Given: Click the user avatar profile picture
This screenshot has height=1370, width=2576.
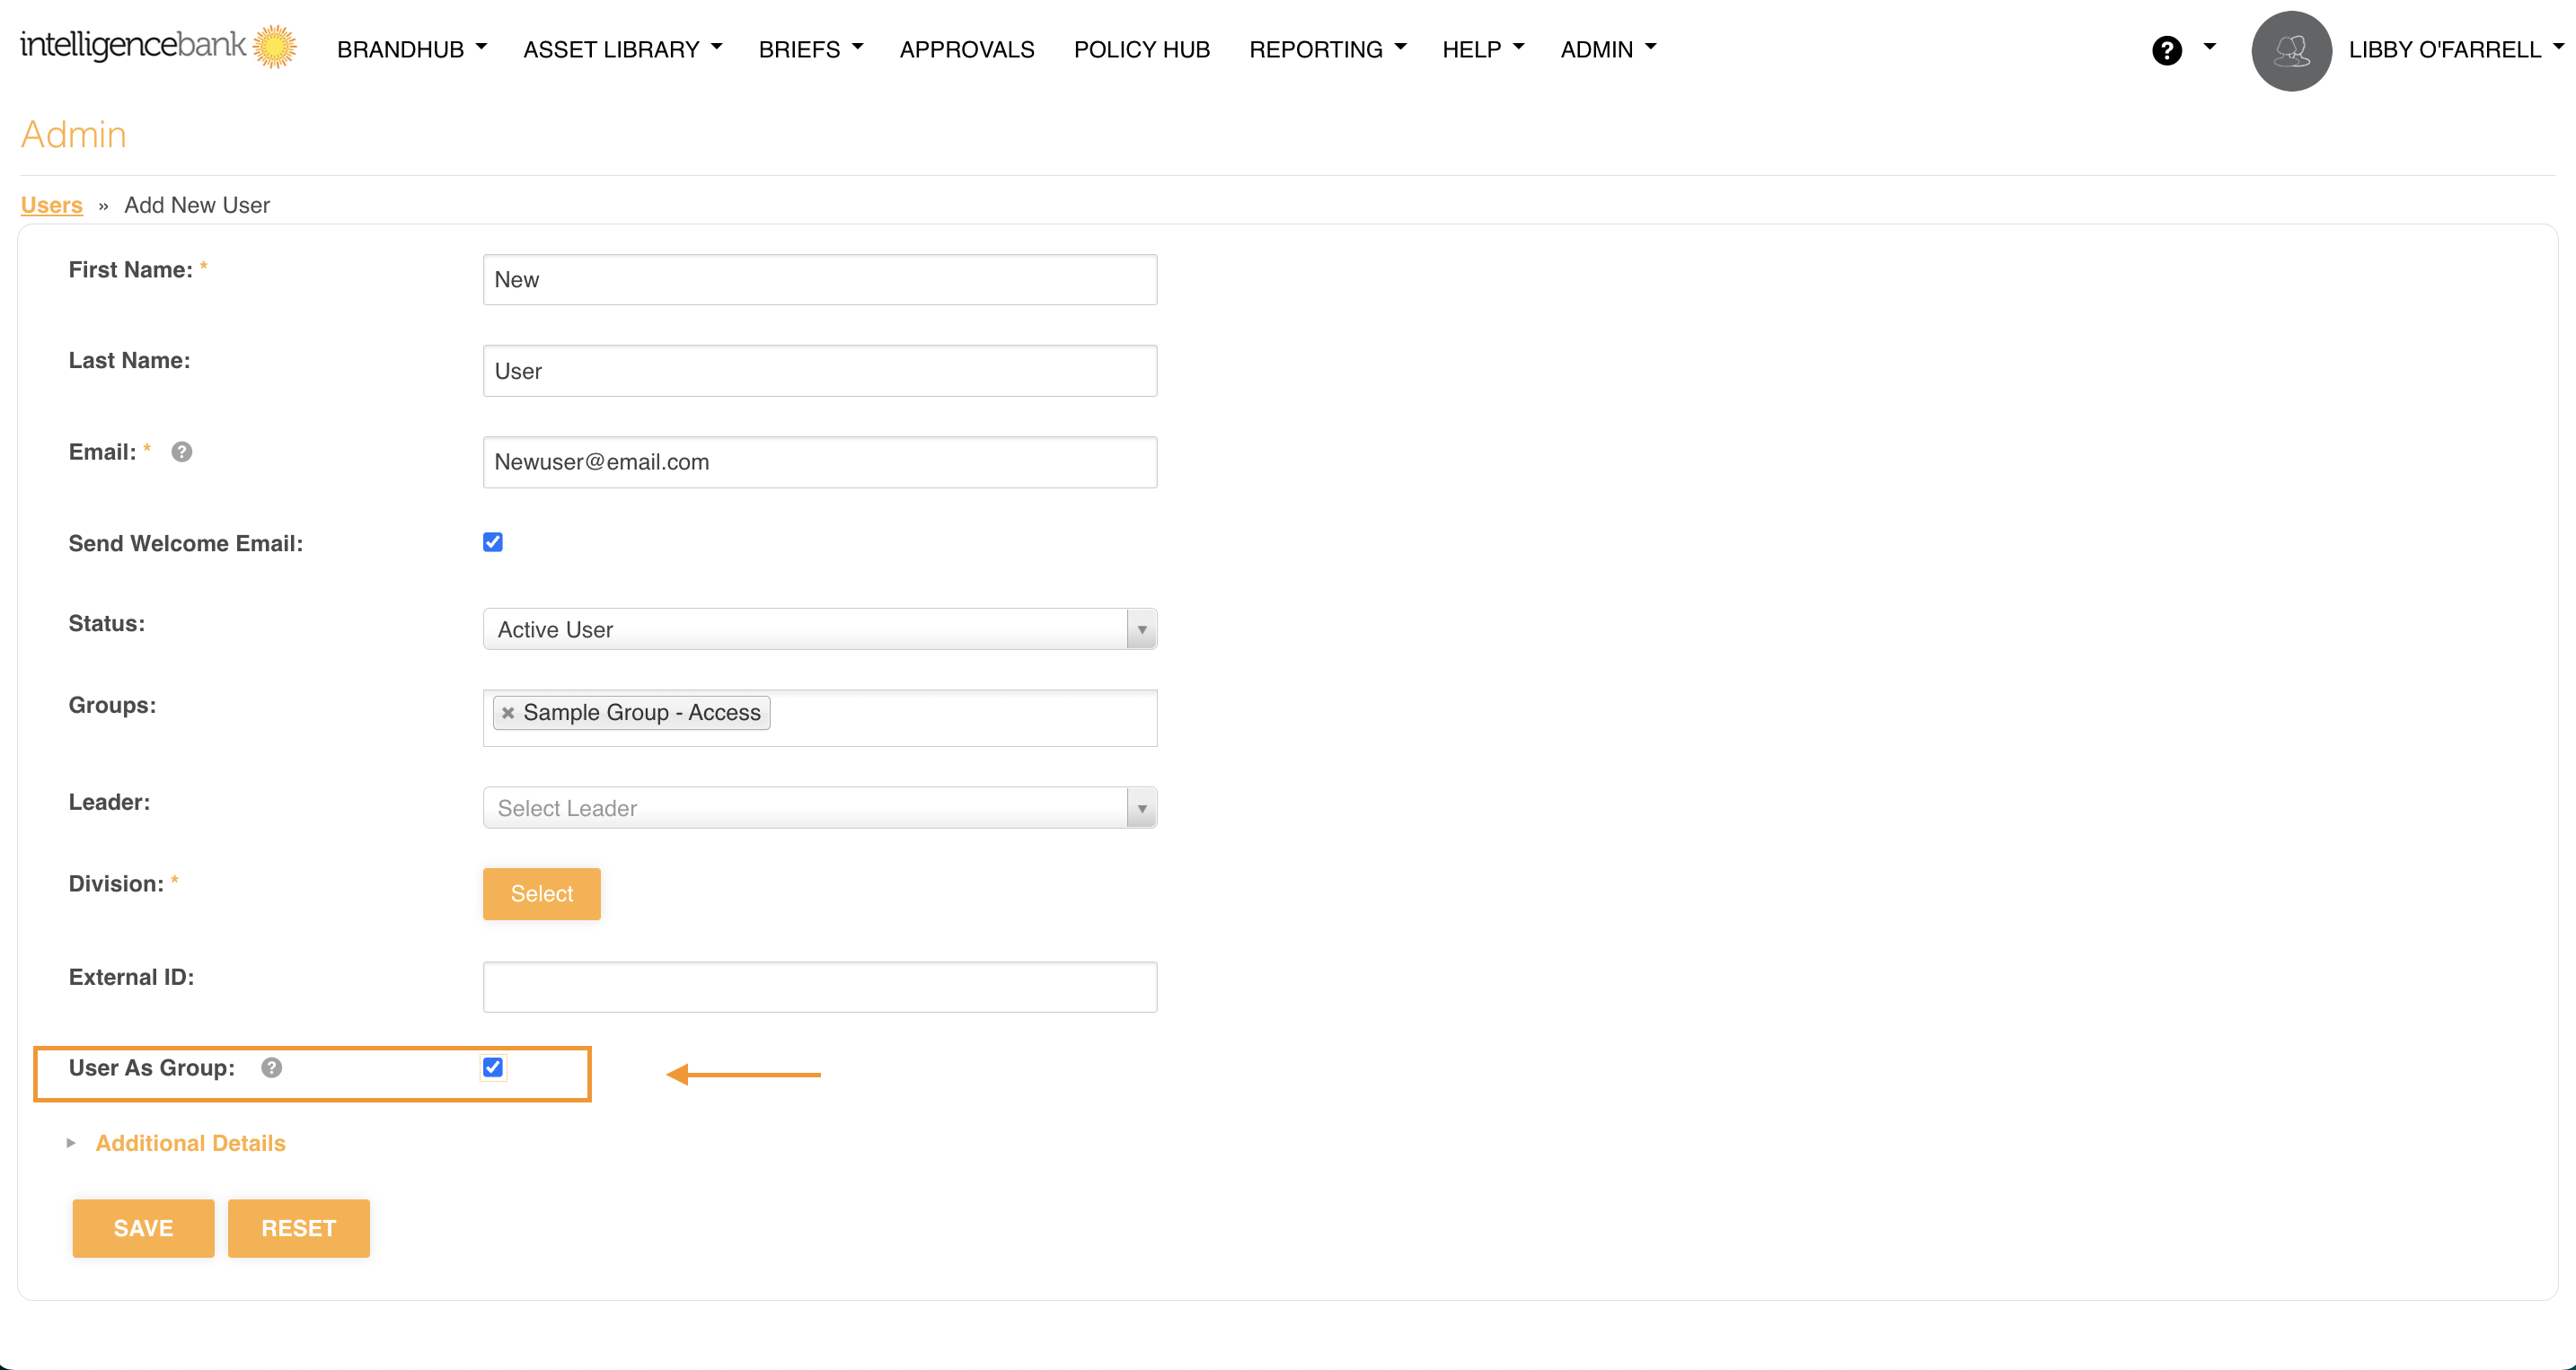Looking at the screenshot, I should tap(2291, 50).
